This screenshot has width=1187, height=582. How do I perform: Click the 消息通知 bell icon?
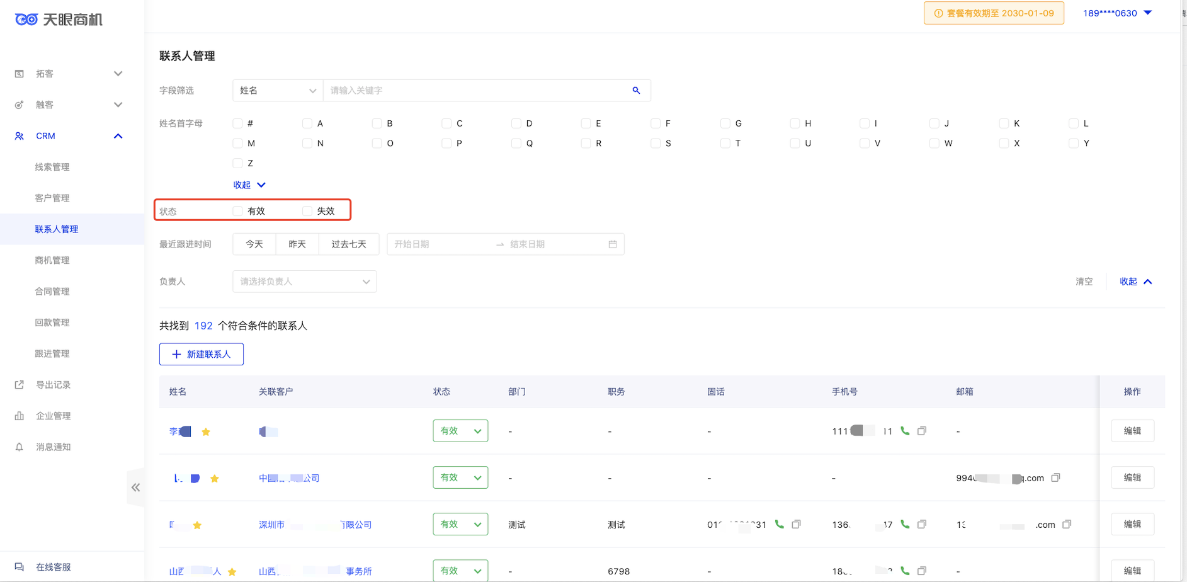point(20,447)
